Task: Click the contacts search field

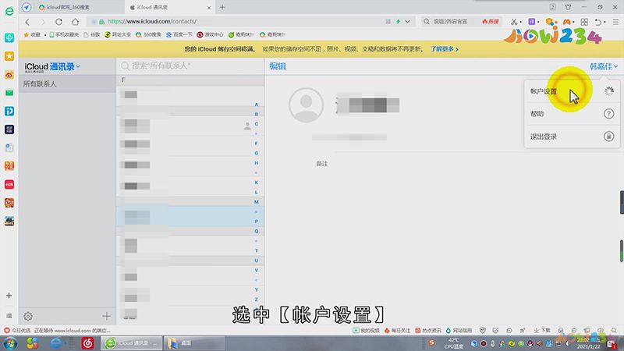Action: [190, 66]
